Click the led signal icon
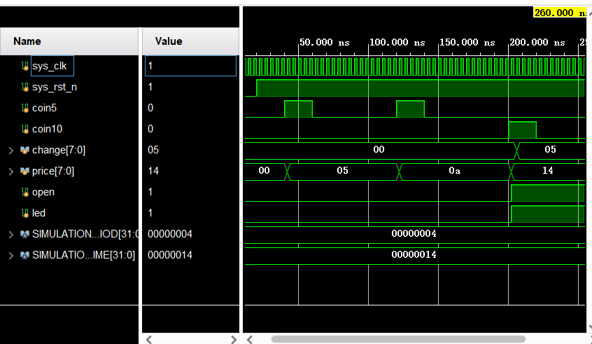592x344 pixels. coord(24,213)
